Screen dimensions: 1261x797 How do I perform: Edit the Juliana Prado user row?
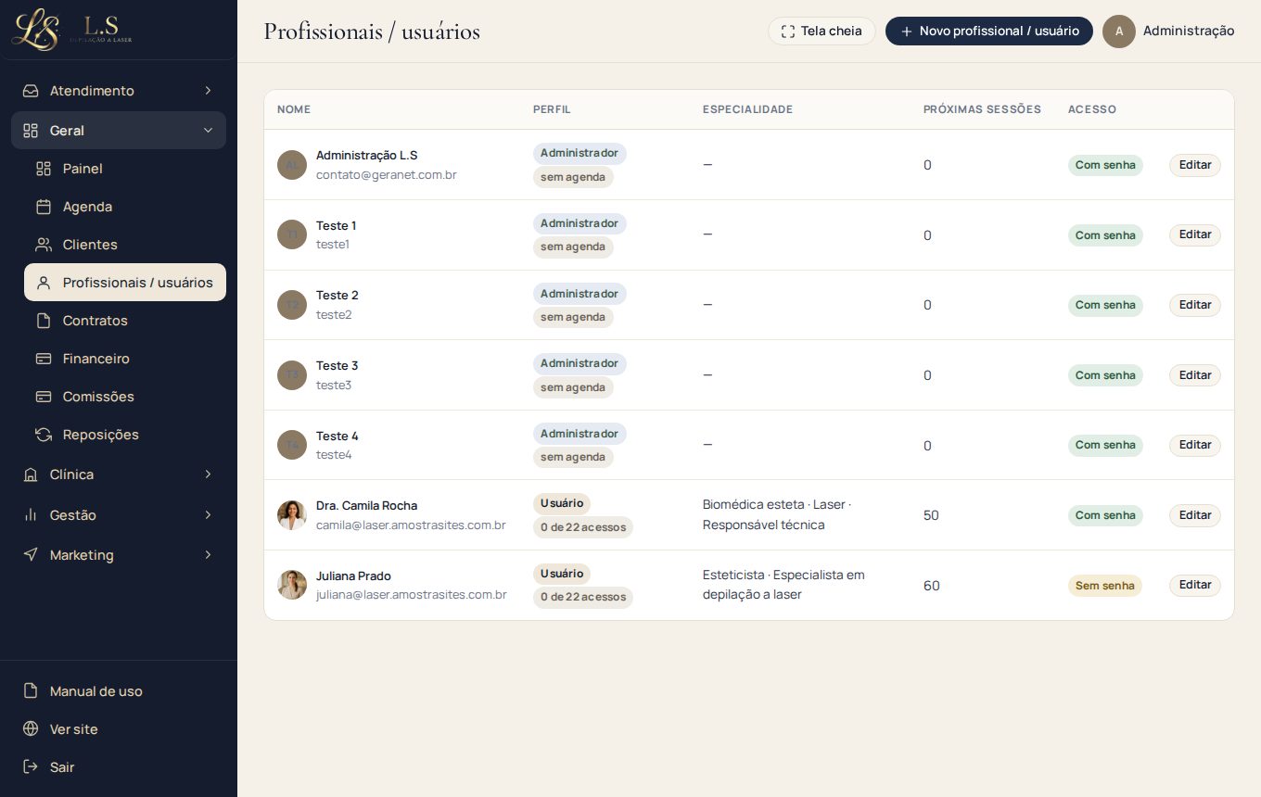(1195, 586)
